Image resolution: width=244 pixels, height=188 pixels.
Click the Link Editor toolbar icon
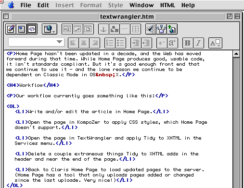pyautogui.click(x=77, y=29)
